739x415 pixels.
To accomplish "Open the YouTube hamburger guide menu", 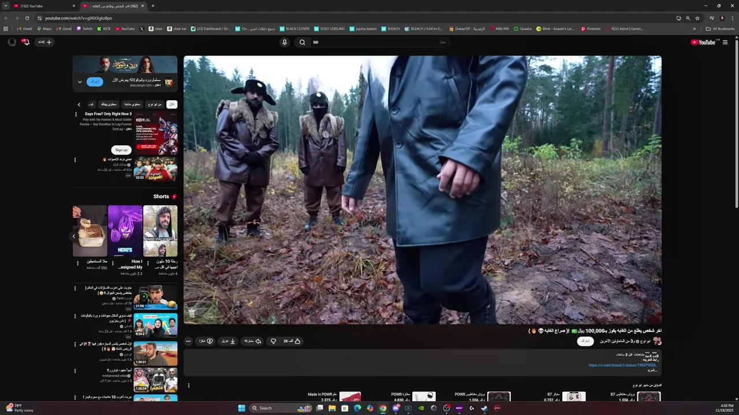I will pyautogui.click(x=725, y=42).
